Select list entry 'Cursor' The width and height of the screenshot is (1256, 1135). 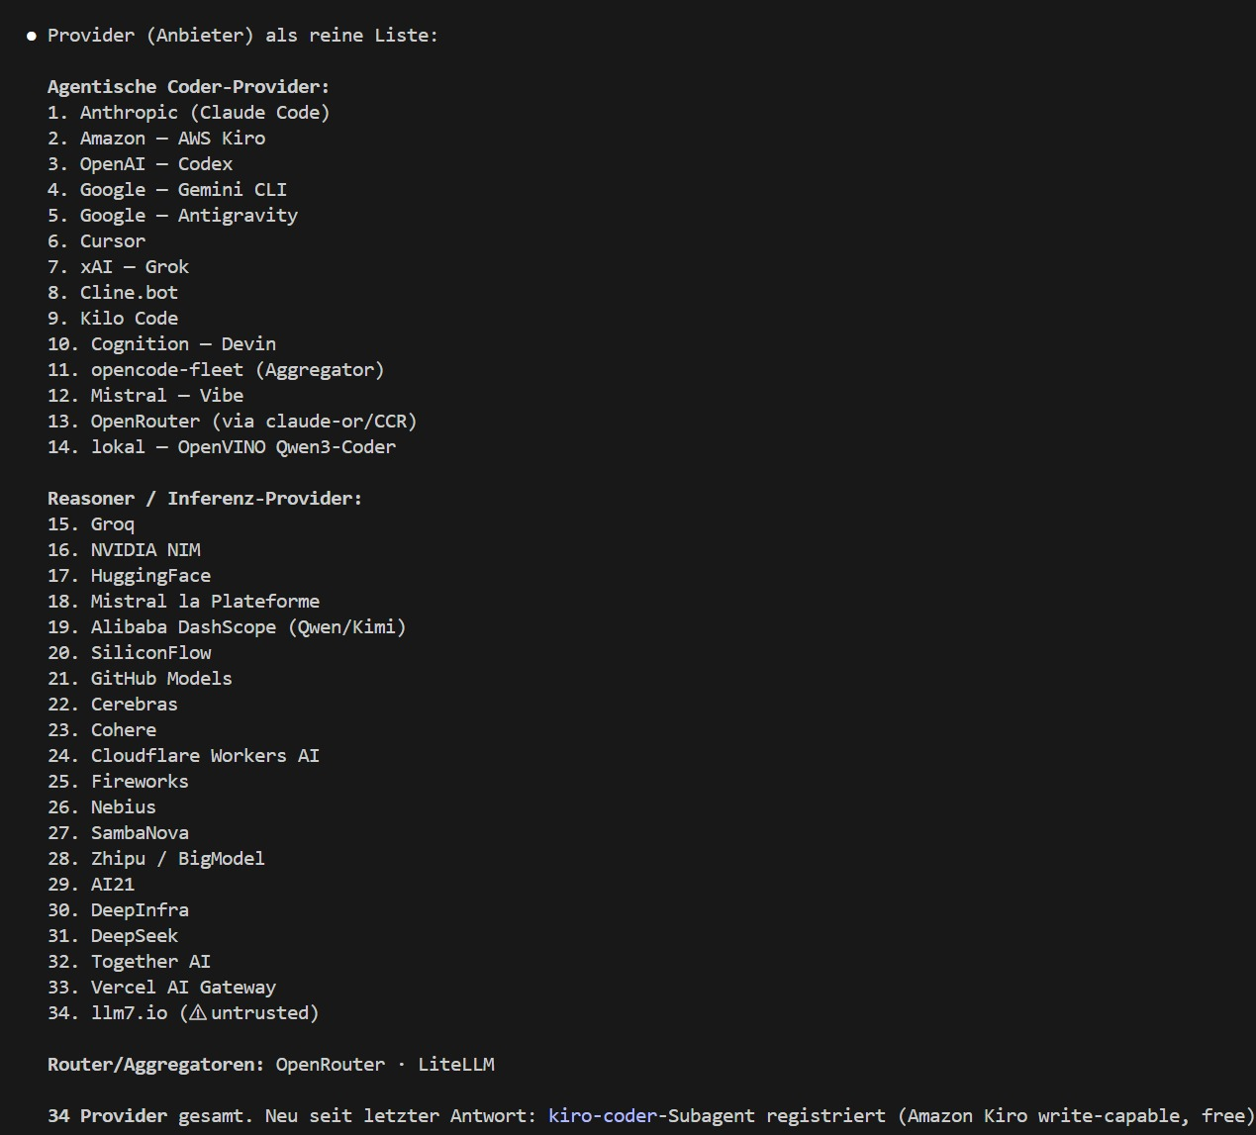pos(113,240)
